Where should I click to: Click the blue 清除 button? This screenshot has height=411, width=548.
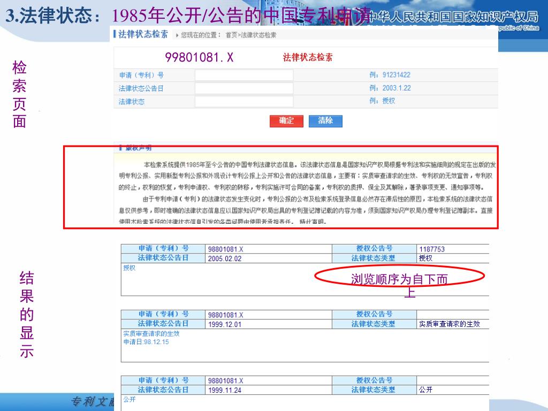coord(325,121)
